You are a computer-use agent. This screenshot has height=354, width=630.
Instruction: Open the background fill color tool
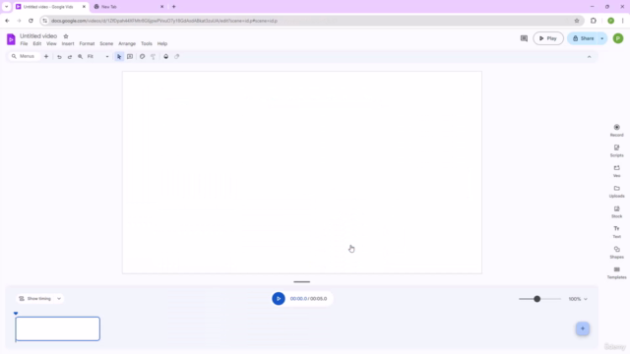coord(166,57)
